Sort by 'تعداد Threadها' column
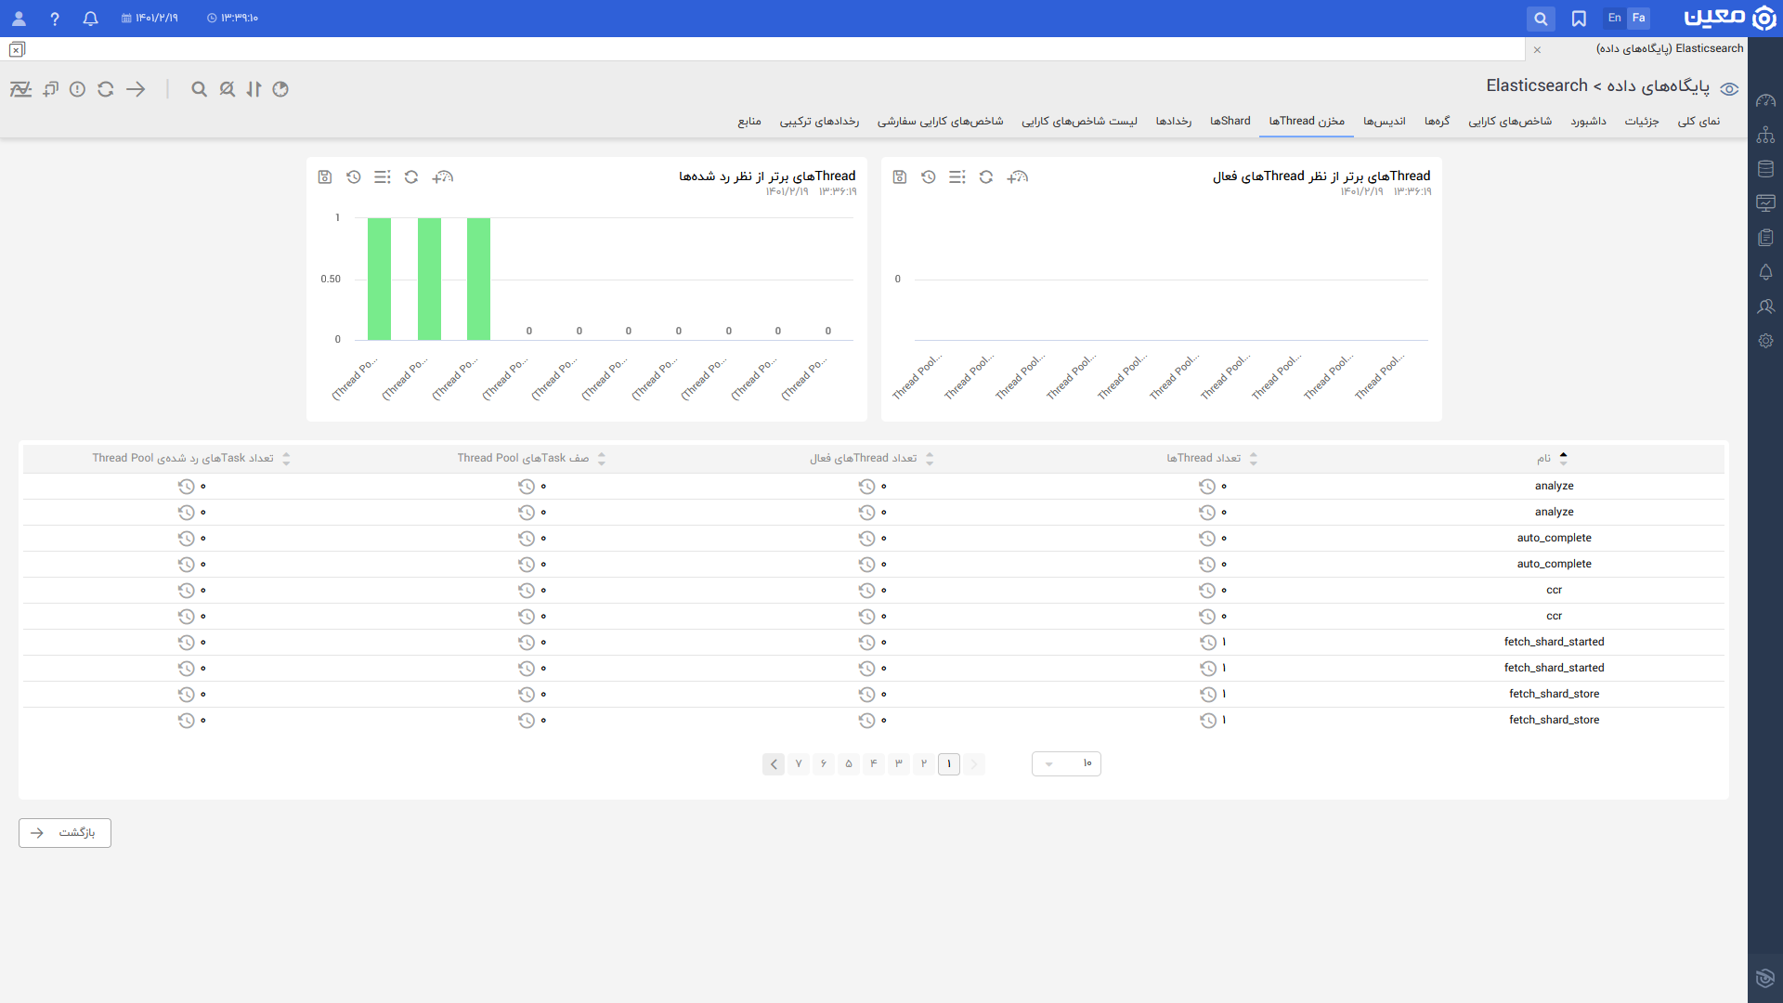This screenshot has width=1783, height=1003. point(1212,459)
